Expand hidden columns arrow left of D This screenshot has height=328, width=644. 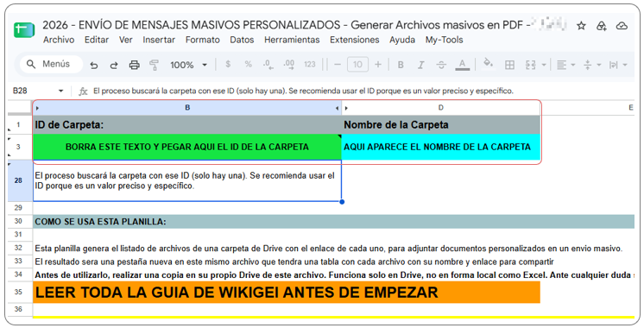pyautogui.click(x=346, y=108)
